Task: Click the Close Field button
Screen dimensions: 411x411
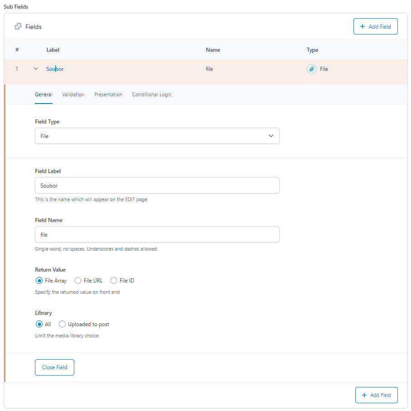Action: [54, 367]
